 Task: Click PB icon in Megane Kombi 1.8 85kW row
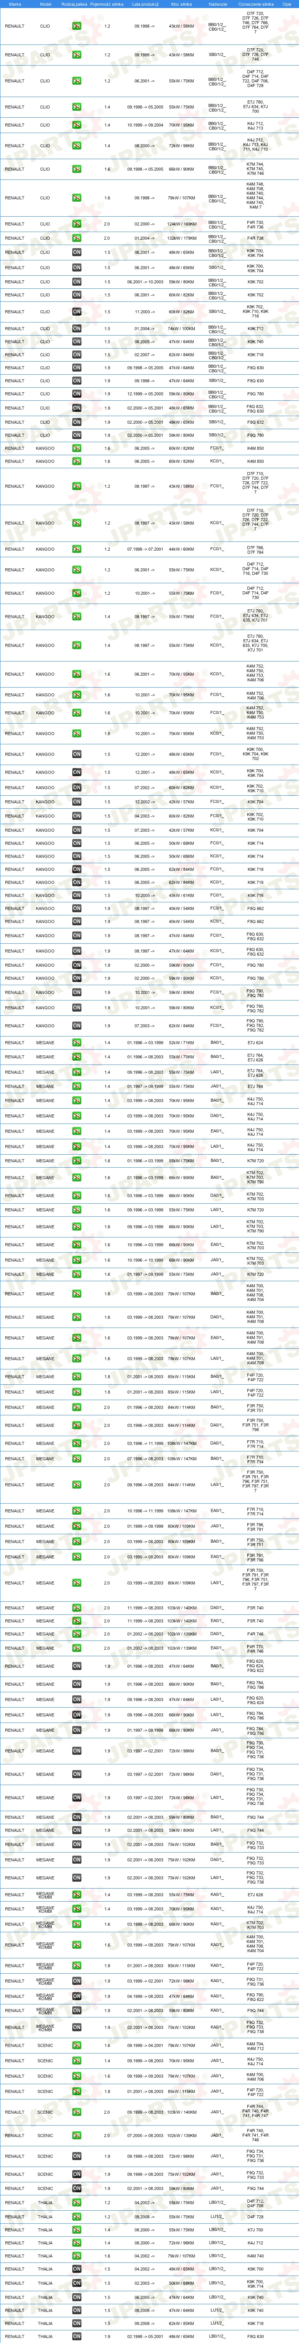[x=76, y=1966]
